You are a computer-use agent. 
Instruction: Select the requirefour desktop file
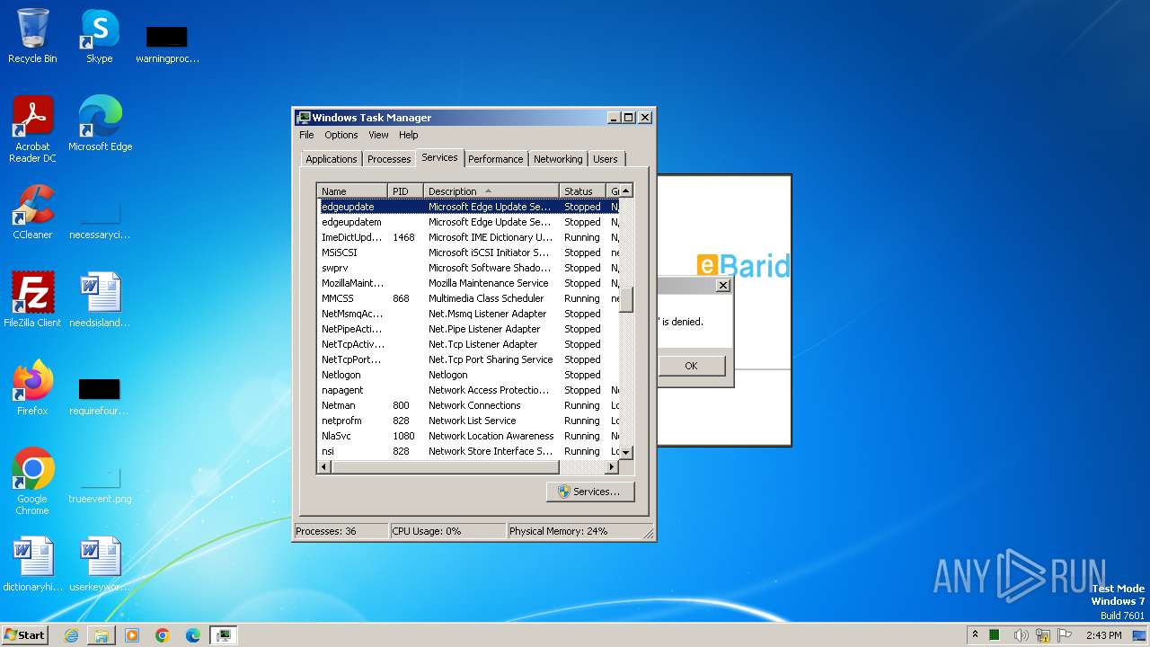tap(100, 395)
